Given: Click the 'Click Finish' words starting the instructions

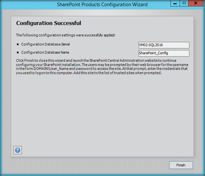Looking at the screenshot, I should (23, 60).
